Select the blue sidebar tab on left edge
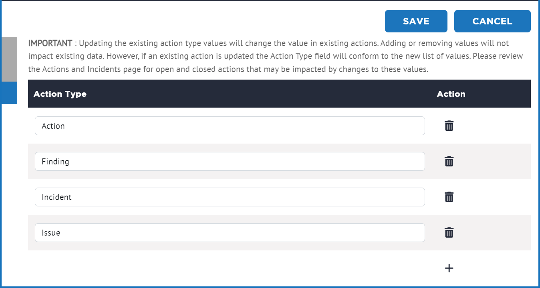Screen dimensions: 540x288 9,93
